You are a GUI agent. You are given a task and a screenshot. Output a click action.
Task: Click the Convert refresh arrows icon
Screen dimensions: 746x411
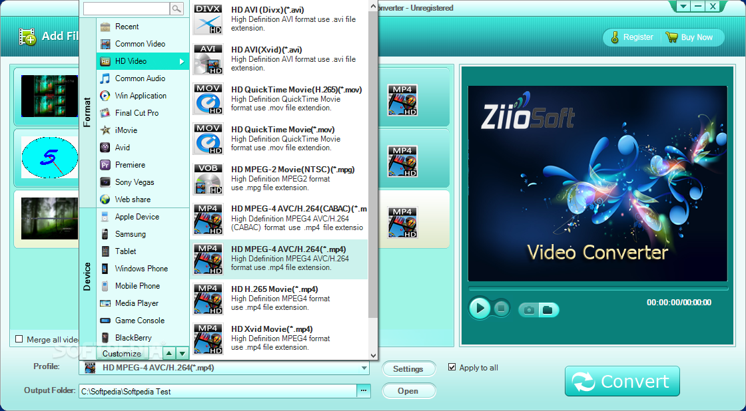click(x=583, y=381)
